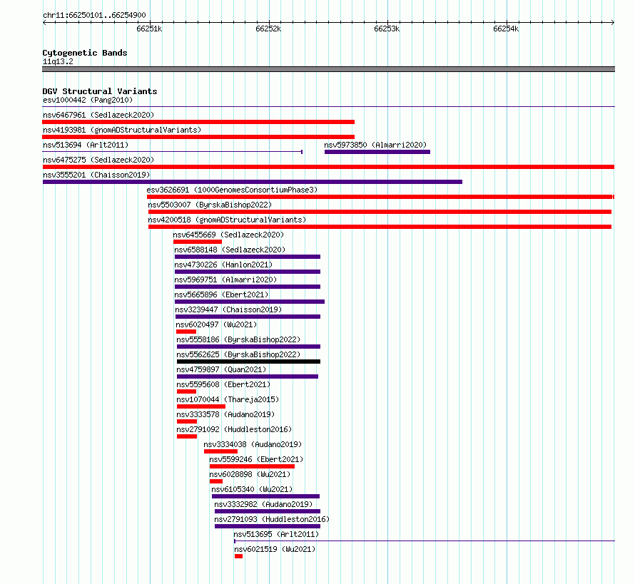Click the 66254k ruler tick label

click(x=506, y=29)
